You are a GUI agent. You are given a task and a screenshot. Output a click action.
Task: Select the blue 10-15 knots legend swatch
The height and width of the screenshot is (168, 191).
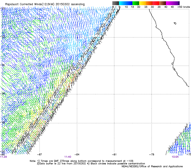(x=129, y=3)
